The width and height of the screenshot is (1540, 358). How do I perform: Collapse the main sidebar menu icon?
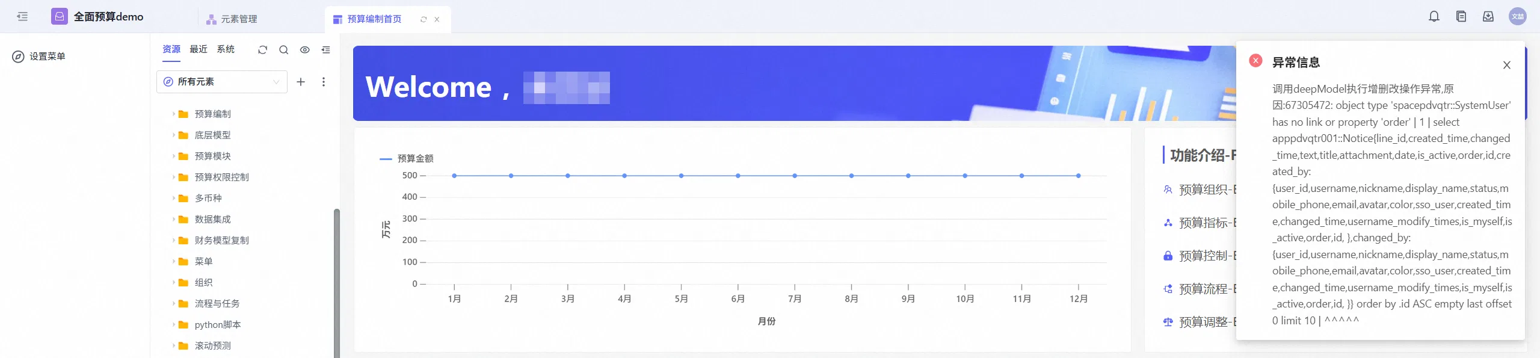(22, 16)
